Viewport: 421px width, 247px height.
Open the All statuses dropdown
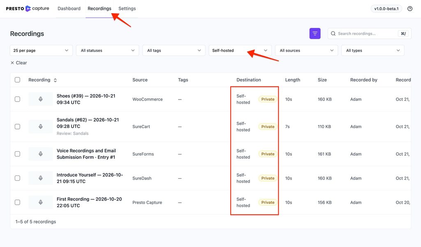click(x=107, y=51)
